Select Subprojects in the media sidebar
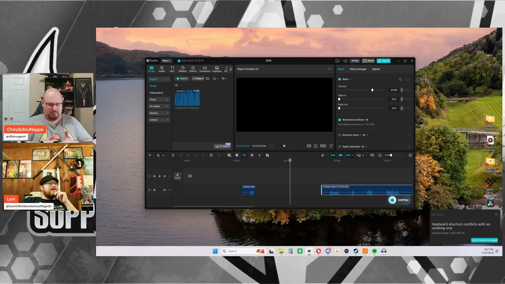Viewport: 505px width, 284px height. [156, 93]
